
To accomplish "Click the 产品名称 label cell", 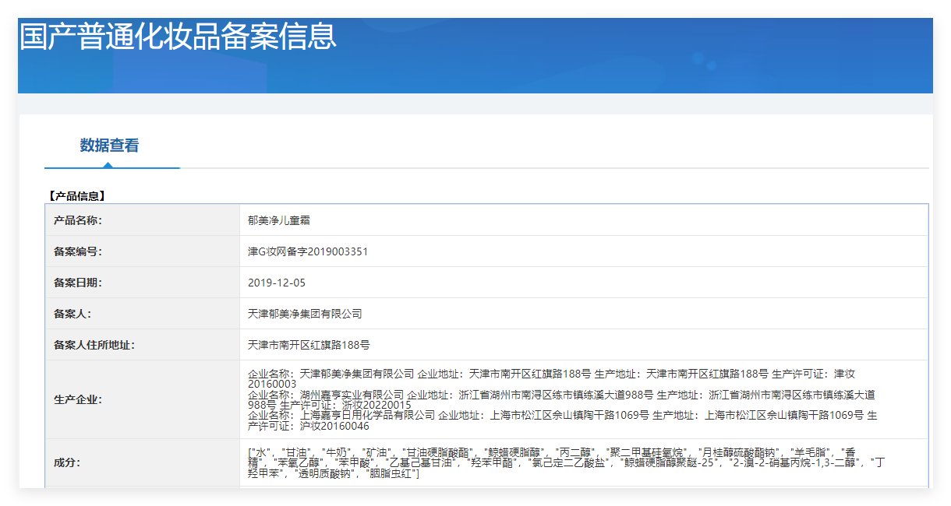I will [142, 220].
